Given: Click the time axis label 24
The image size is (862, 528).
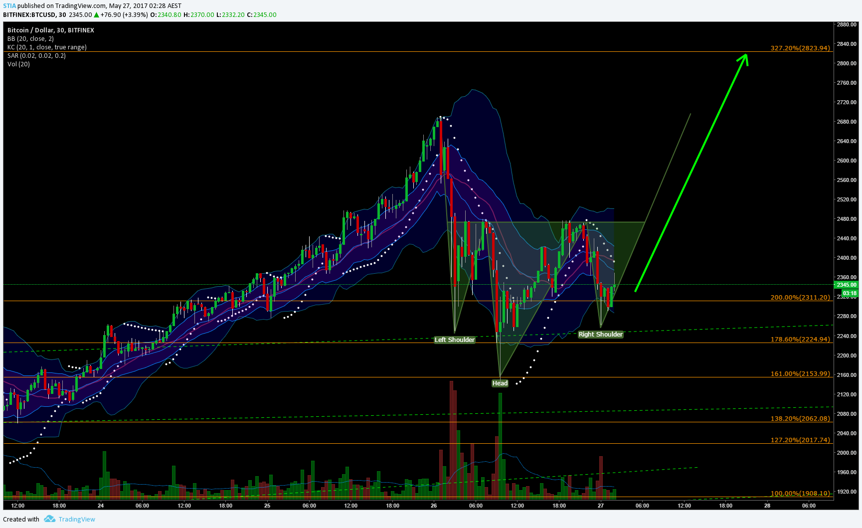Looking at the screenshot, I should pos(101,506).
